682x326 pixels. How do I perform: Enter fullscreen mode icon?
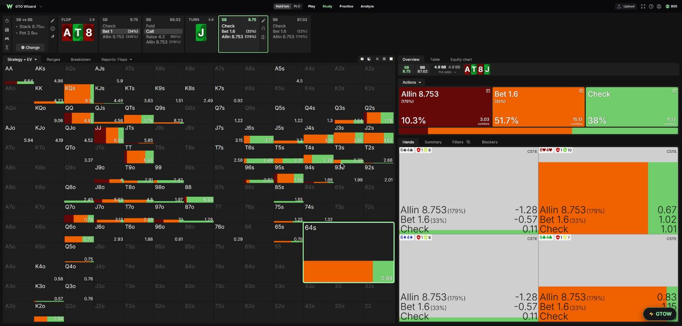[x=643, y=7]
